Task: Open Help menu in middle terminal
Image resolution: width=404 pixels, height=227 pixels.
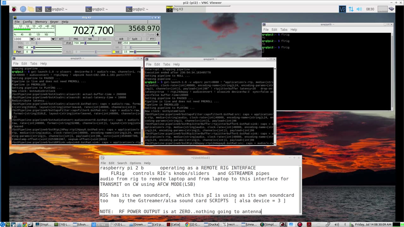Action: (x=176, y=64)
